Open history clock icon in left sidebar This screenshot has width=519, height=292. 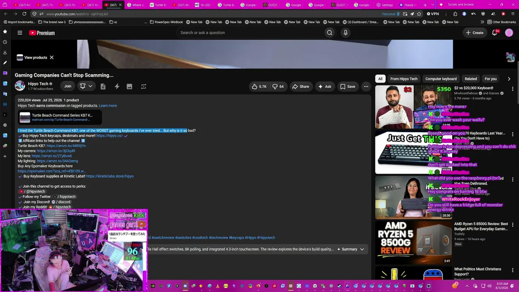[x=5, y=42]
